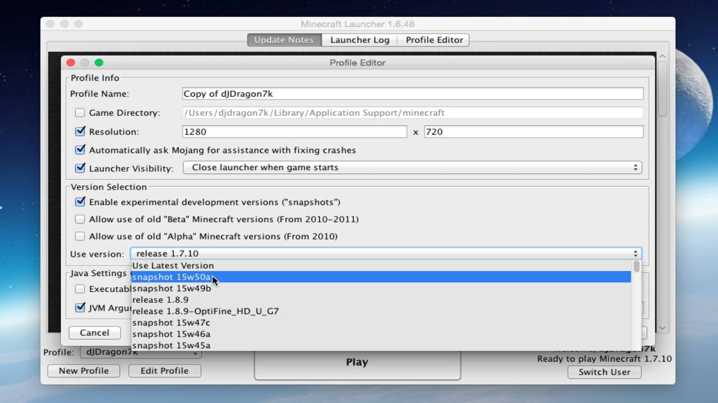The image size is (718, 403).
Task: Click the New Profile button
Action: (84, 371)
